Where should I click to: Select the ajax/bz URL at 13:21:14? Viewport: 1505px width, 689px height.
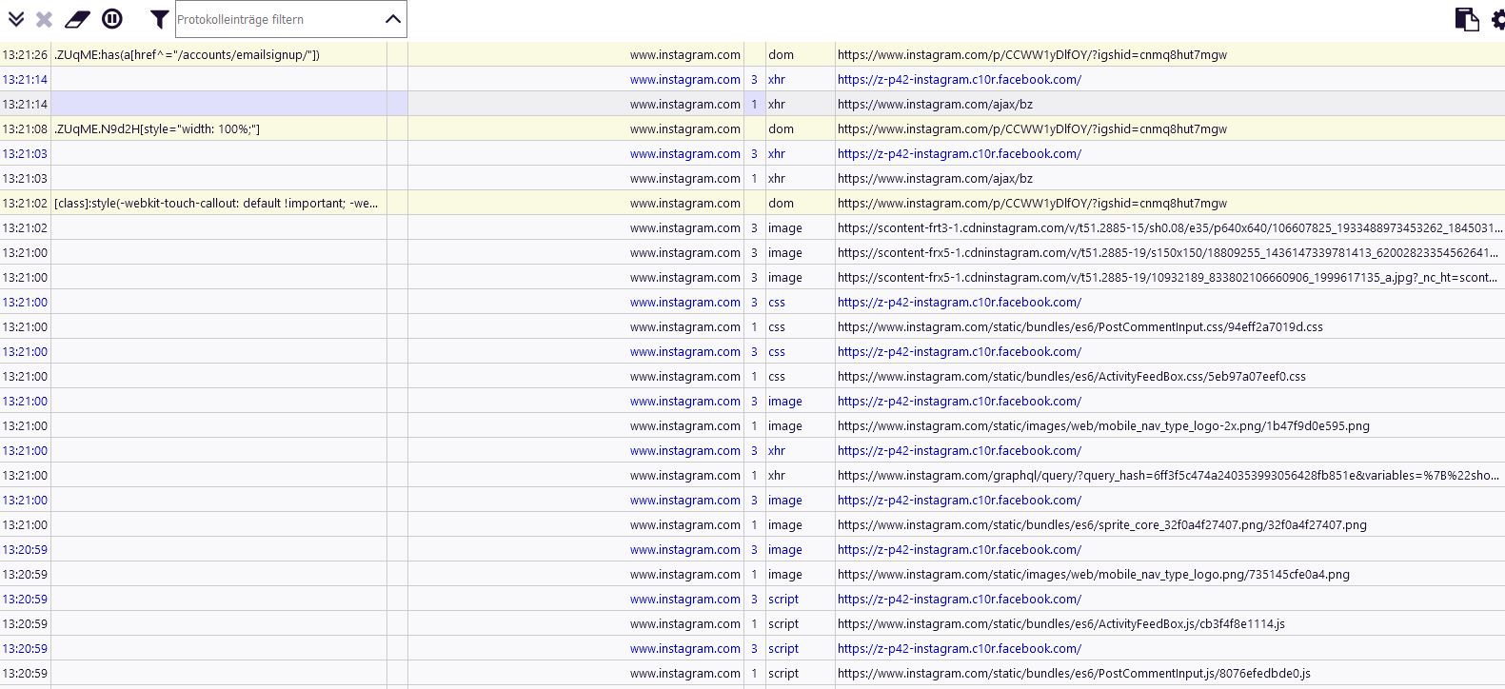(935, 104)
